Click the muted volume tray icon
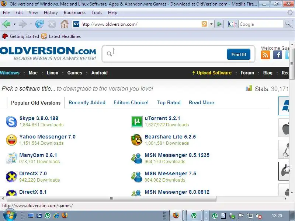Screen dimensions: 295x221 [x=259, y=216]
